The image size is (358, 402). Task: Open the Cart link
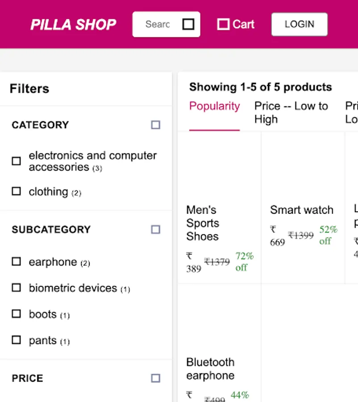click(x=243, y=24)
